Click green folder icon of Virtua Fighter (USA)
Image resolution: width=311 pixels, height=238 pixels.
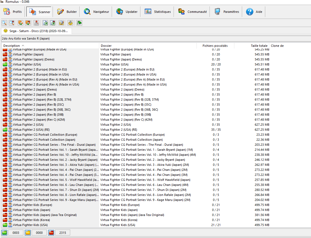(5, 64)
